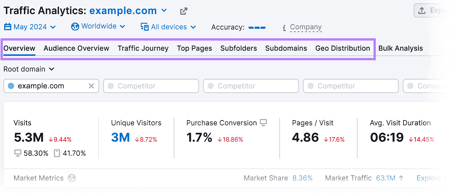Click the info icon before Company

coord(284,27)
